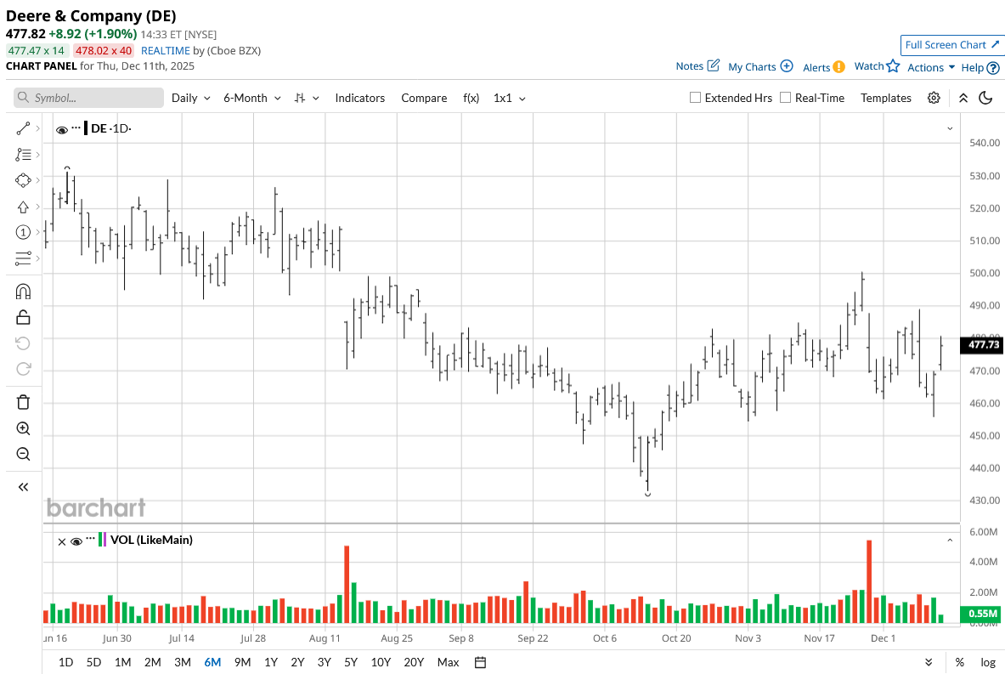1005x674 pixels.
Task: Enable the Real-Time checkbox
Action: pos(785,98)
